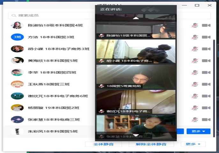Select 陈淑怡 video thumbnail in speaker panel

pos(136,30)
